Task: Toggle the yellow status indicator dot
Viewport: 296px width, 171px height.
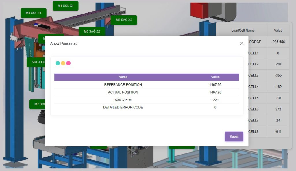Action: pos(63,63)
